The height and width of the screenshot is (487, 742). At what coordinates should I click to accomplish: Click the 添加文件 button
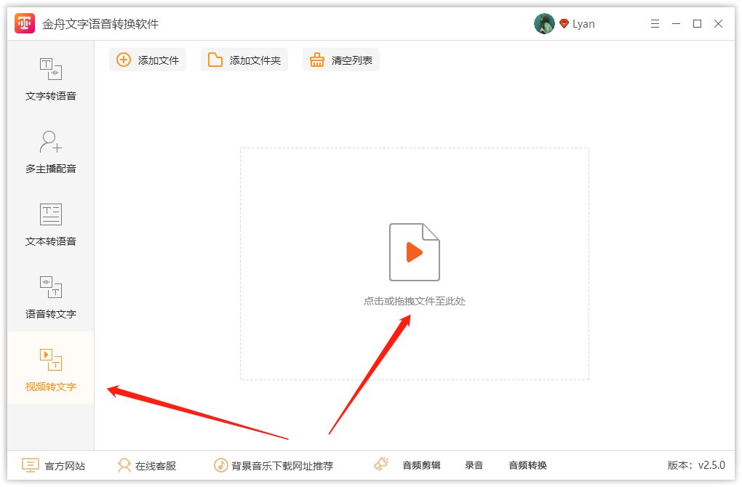click(x=148, y=60)
